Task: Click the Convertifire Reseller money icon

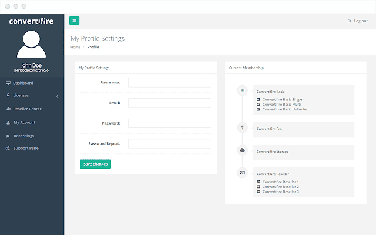Action: (x=242, y=173)
